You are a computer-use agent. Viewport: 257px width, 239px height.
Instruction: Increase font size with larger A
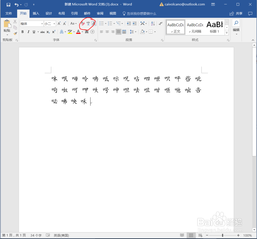[59, 24]
